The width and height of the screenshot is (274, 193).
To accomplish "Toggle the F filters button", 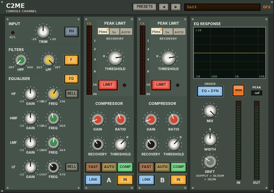I will [71, 60].
